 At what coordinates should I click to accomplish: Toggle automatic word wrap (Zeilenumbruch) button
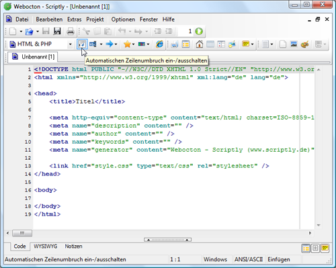pos(82,44)
